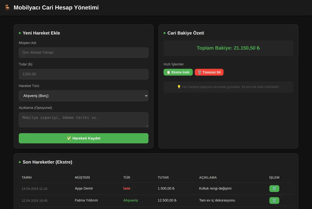Select customer name Fatma Yıldırım

[x=86, y=200]
